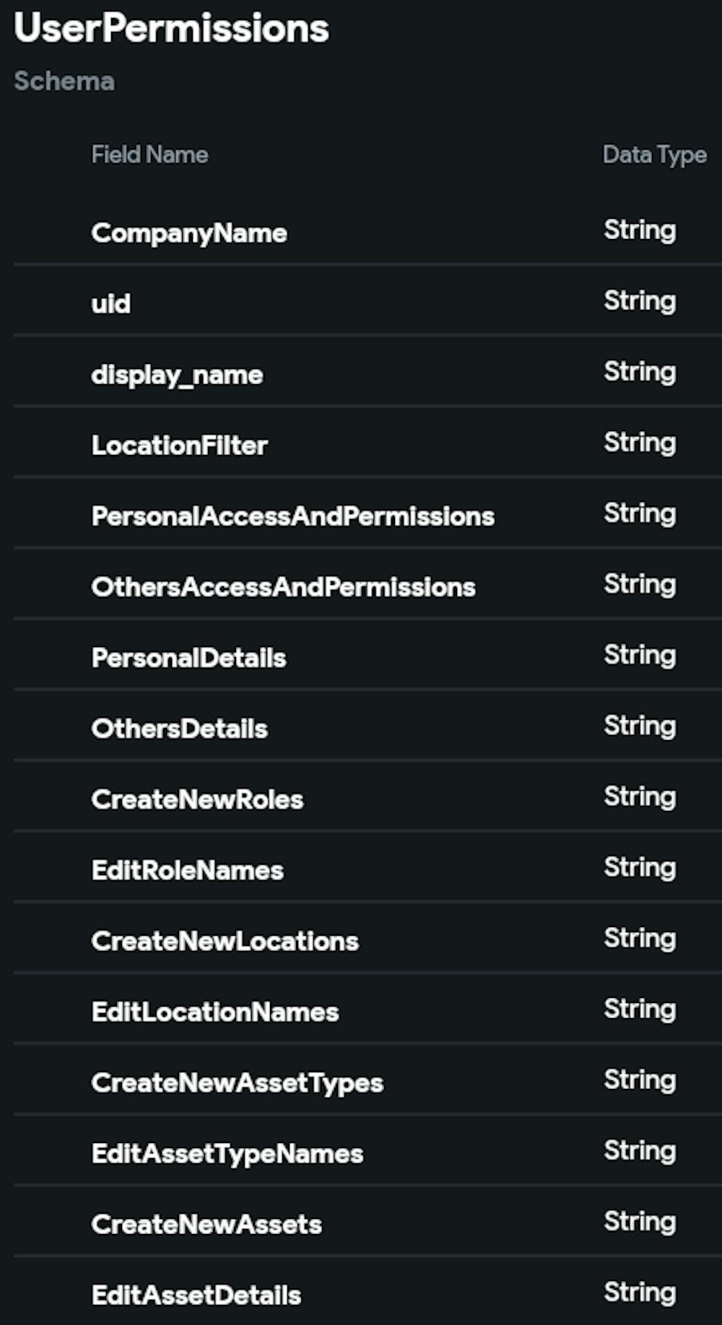Click the OthersDetails field name
This screenshot has height=1325, width=722.
[180, 729]
